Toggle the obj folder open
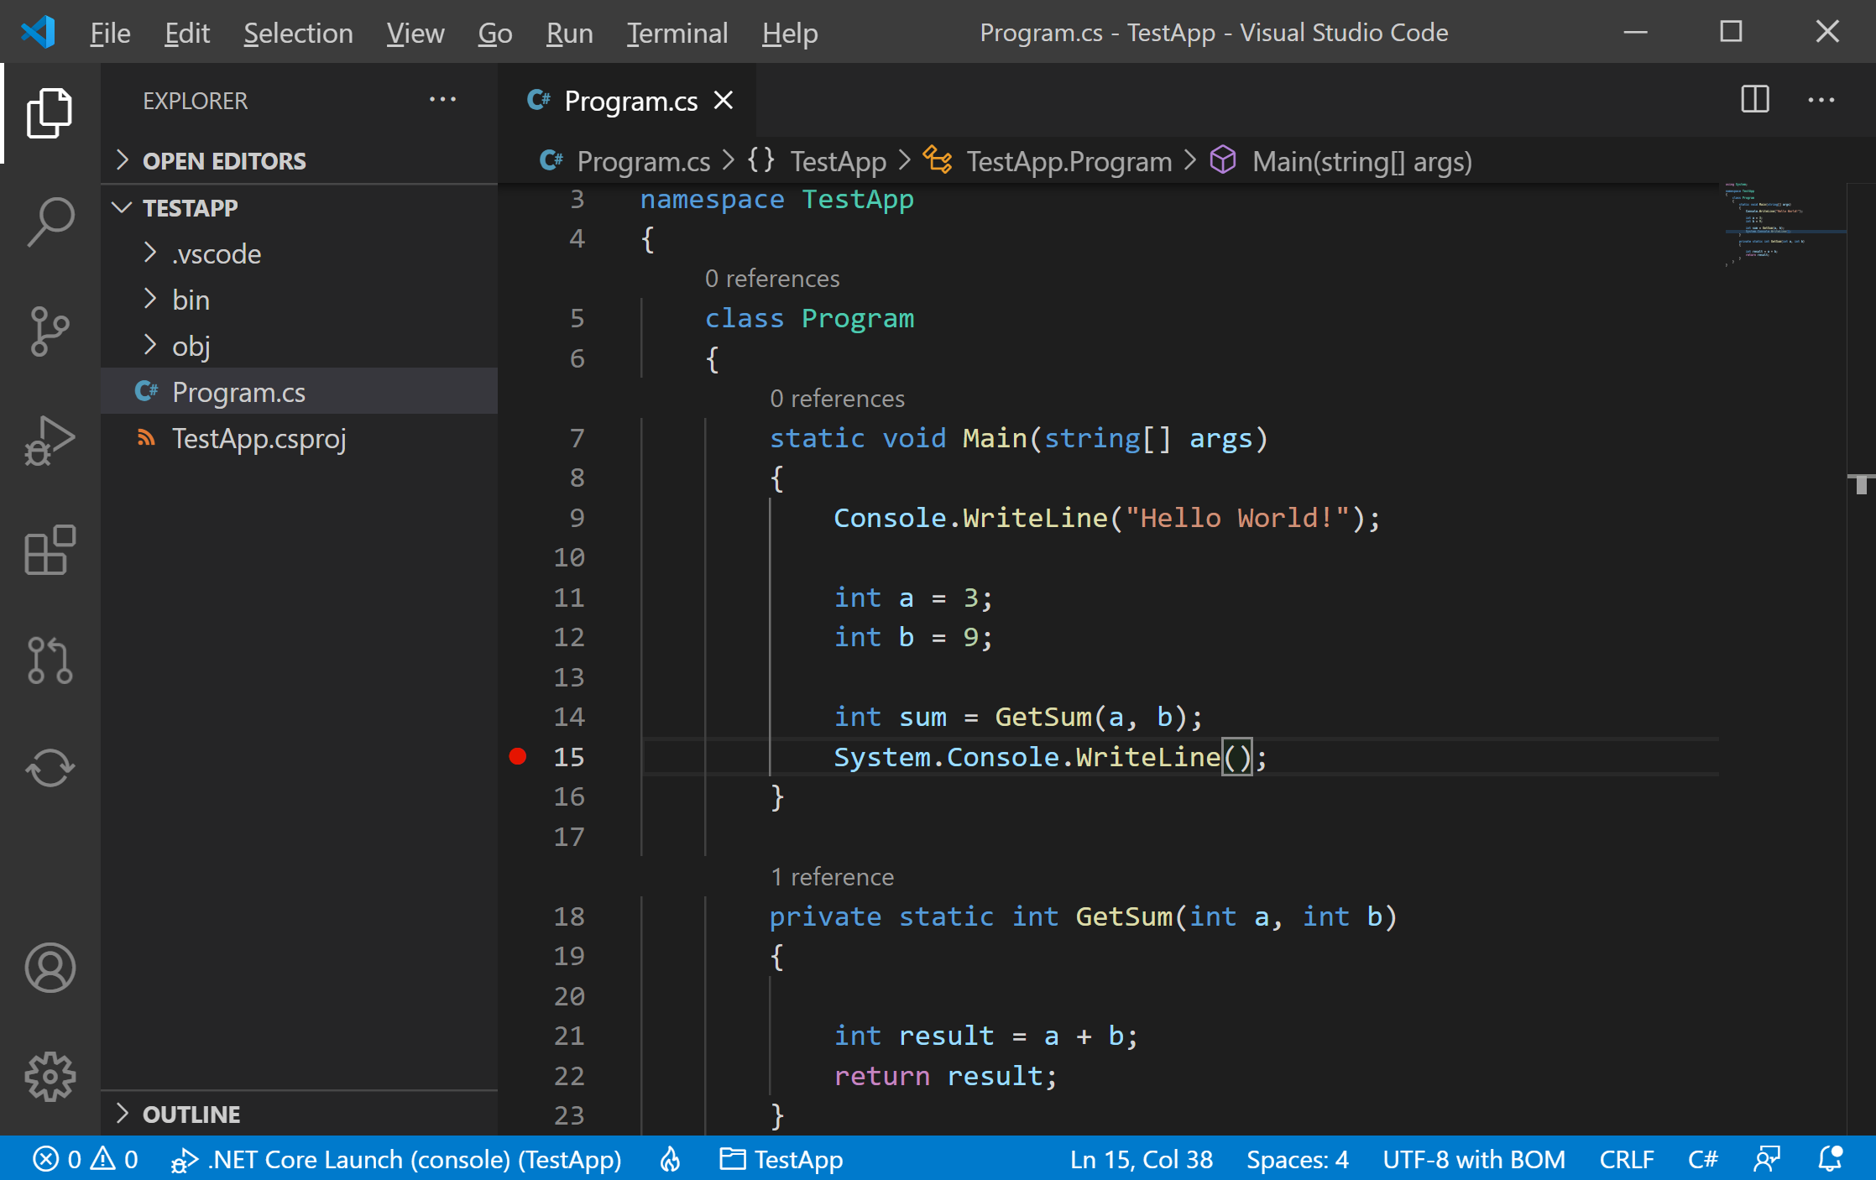 191,344
